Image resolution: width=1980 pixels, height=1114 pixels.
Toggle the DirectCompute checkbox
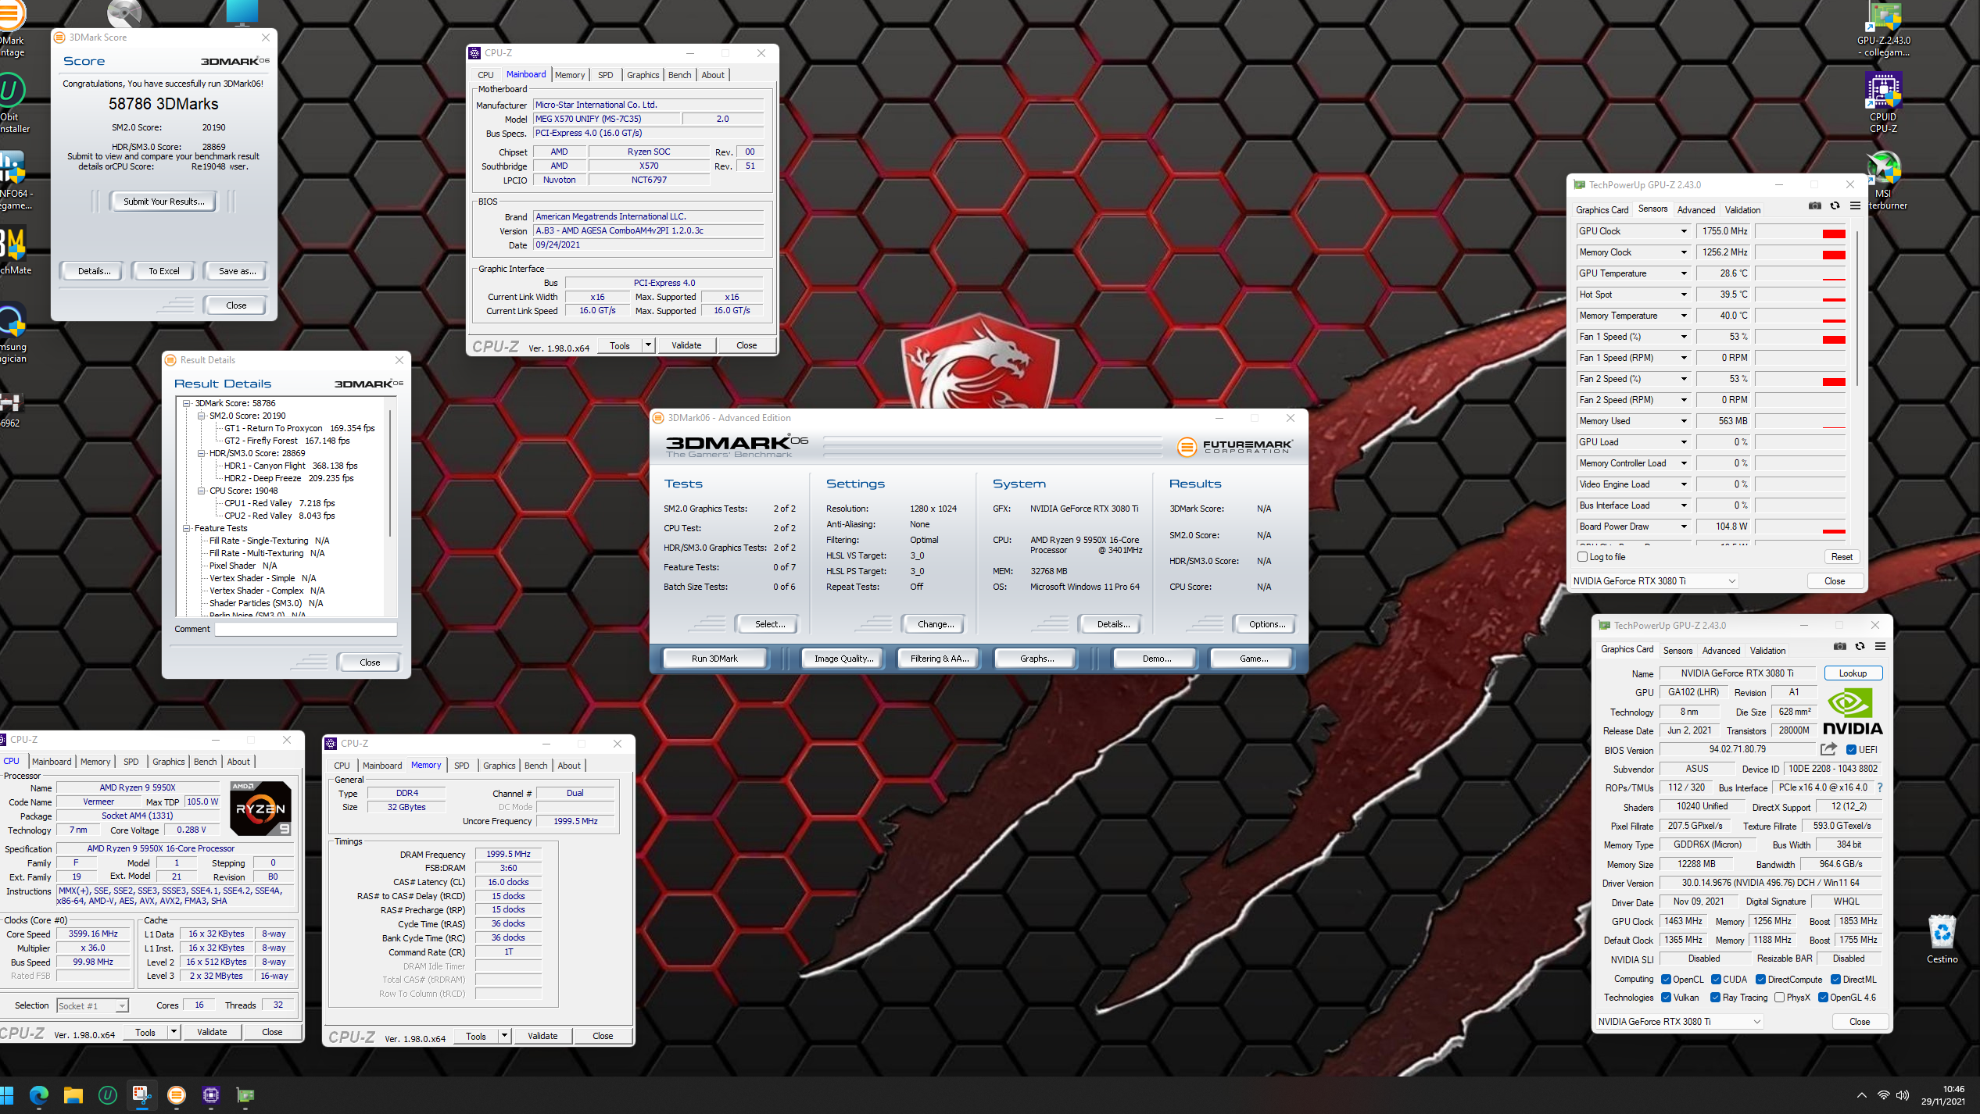tap(1760, 980)
